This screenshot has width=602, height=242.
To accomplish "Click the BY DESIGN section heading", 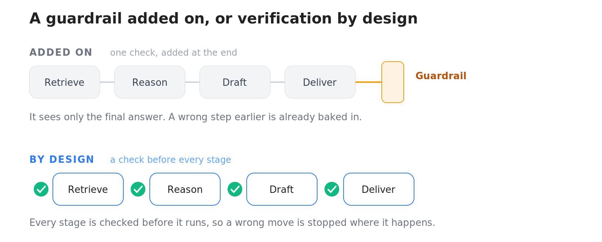I will (62, 159).
